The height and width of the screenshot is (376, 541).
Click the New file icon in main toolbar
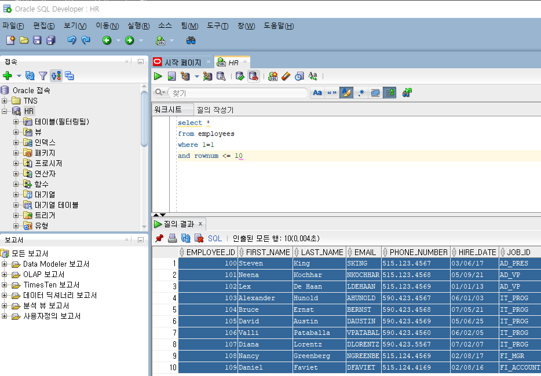click(x=10, y=40)
